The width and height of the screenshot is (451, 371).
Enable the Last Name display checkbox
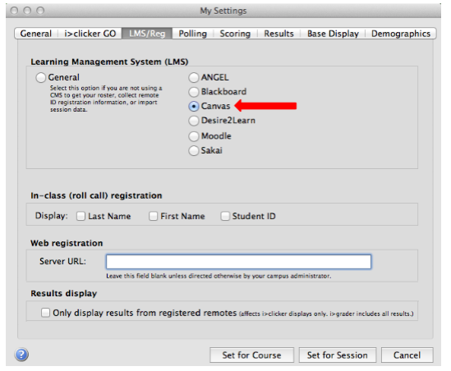(x=81, y=216)
